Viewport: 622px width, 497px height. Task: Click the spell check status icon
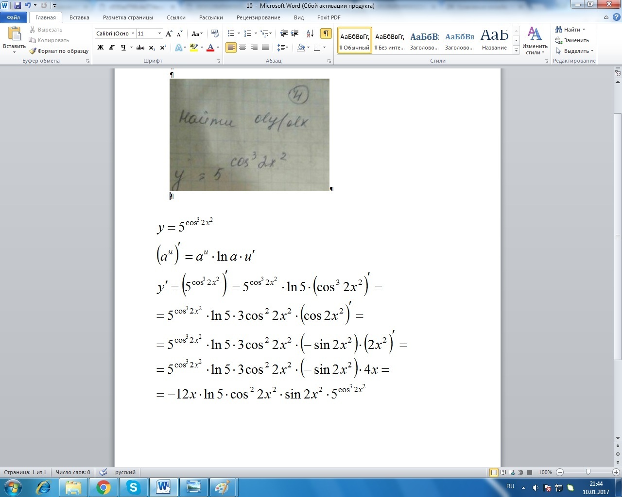(103, 472)
